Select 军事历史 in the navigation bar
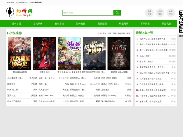Image resolution: width=183 pixels, height=137 pixels. point(145,23)
